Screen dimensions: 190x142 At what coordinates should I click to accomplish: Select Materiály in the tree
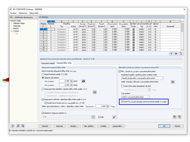pyautogui.click(x=17, y=26)
